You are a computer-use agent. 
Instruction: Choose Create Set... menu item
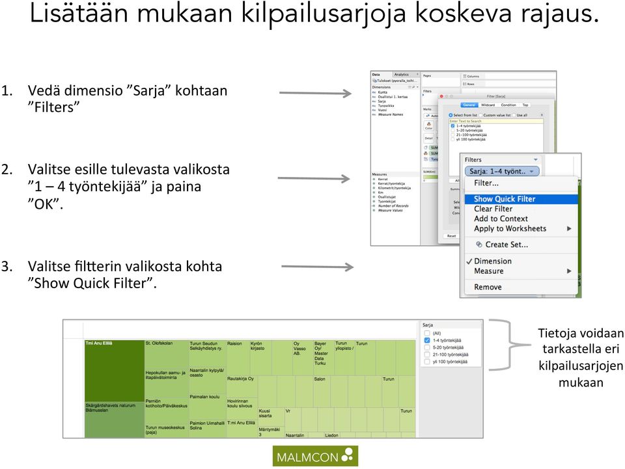click(x=521, y=245)
